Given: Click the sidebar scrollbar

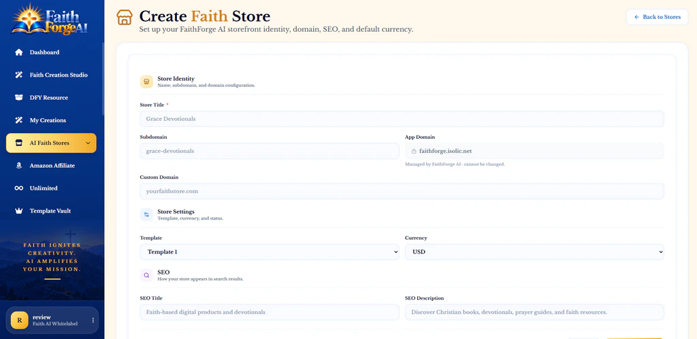Looking at the screenshot, I should click(103, 79).
